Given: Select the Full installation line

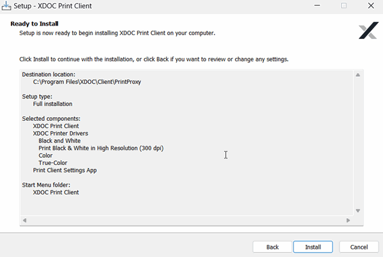Looking at the screenshot, I should coord(52,104).
